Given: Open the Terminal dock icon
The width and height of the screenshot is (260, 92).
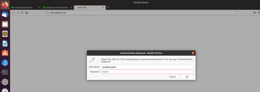Looking at the screenshot, I should click(x=5, y=72).
